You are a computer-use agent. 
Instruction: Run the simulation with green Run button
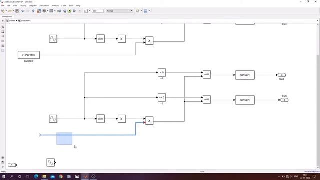(x=69, y=11)
